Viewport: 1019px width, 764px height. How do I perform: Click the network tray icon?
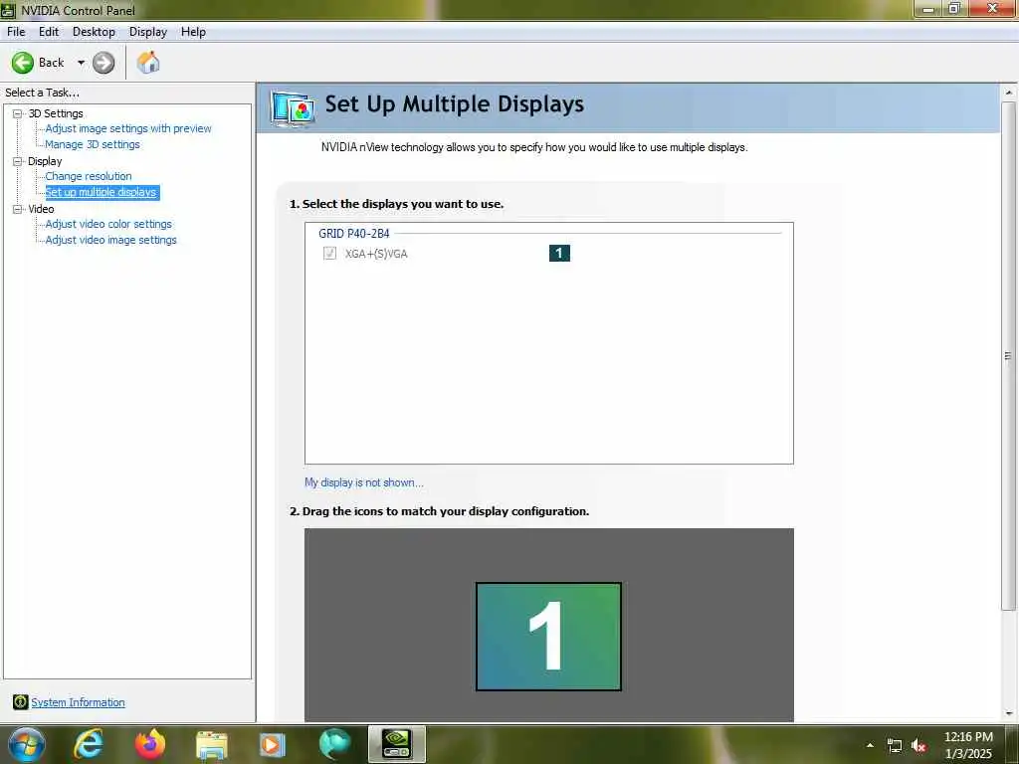coord(895,746)
